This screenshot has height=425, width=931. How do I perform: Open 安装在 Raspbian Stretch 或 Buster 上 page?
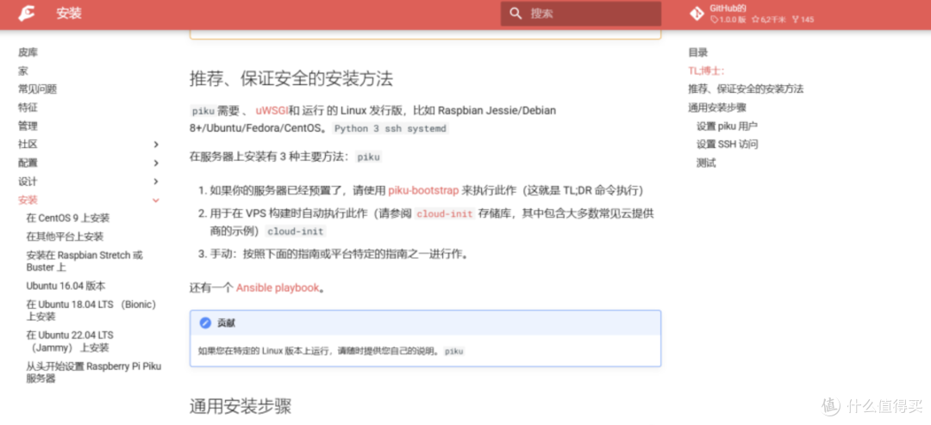point(84,262)
